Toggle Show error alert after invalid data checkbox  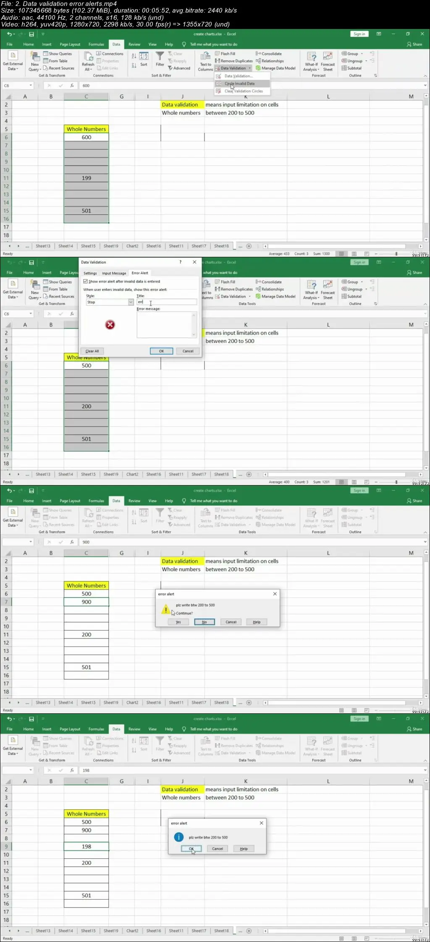[85, 282]
